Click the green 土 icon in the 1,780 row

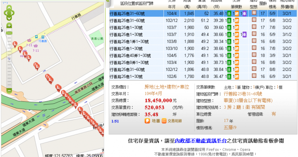pyautogui.click(x=229, y=76)
